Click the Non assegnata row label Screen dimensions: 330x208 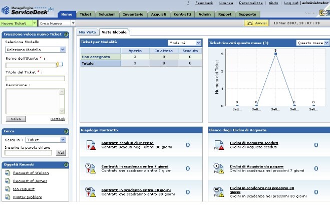coord(96,57)
